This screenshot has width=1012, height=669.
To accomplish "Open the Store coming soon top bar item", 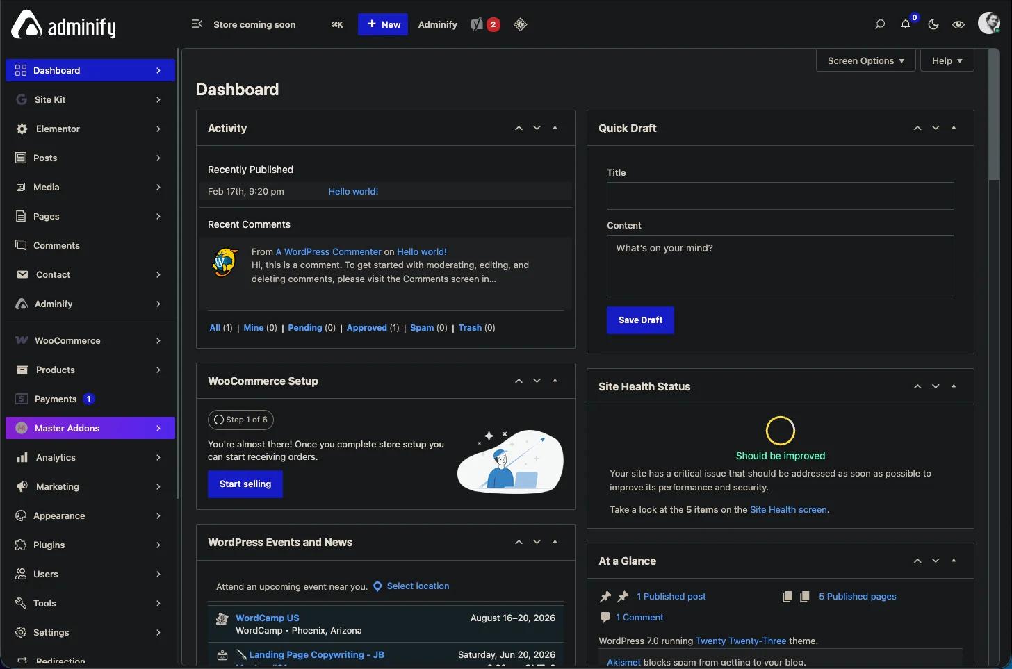I will tap(254, 24).
